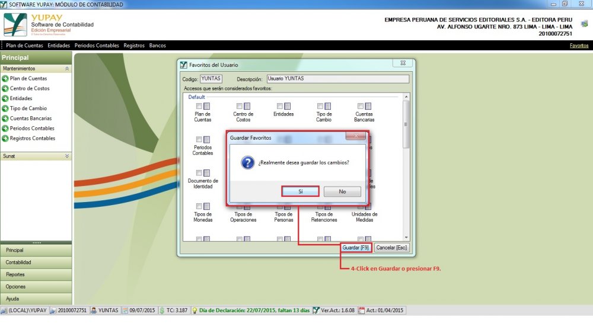Open Plan de Cuentas in the top menu bar
The image size is (593, 333).
tap(24, 46)
